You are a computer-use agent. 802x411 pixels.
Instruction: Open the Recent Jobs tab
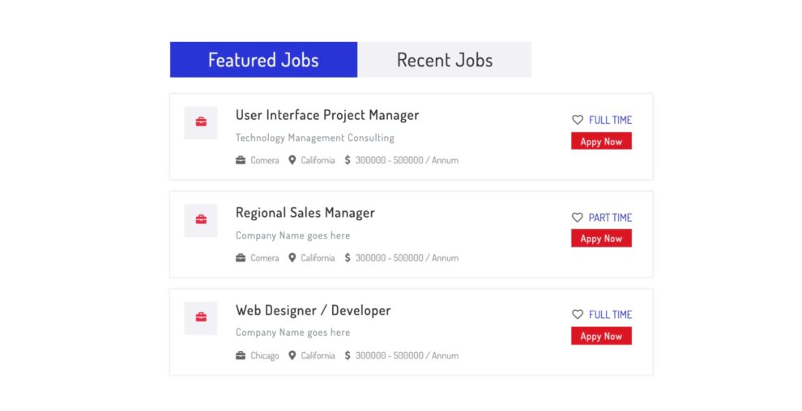(x=444, y=60)
